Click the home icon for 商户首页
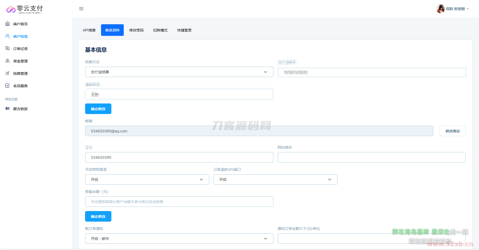 click(7, 24)
